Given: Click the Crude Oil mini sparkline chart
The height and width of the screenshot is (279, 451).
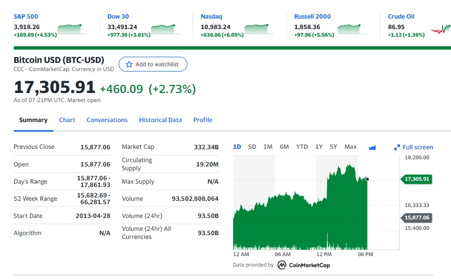Looking at the screenshot, I should pyautogui.click(x=441, y=30).
